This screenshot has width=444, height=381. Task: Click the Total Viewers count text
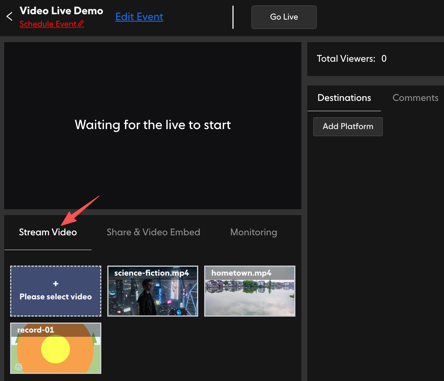352,59
